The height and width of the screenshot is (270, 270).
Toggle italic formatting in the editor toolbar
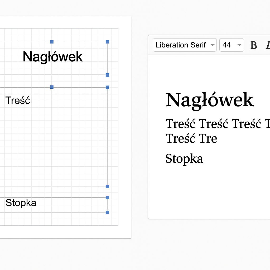[x=268, y=45]
